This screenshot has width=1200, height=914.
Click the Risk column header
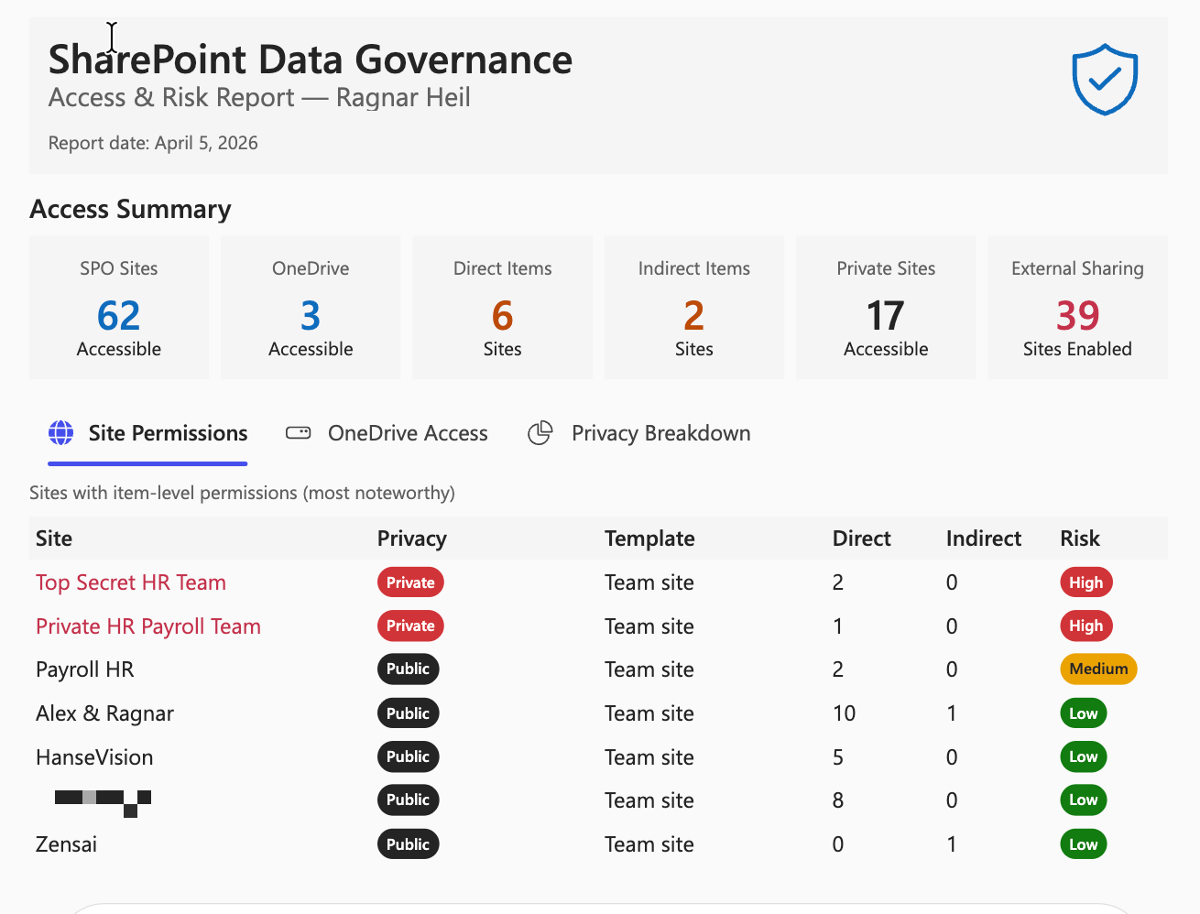coord(1079,539)
